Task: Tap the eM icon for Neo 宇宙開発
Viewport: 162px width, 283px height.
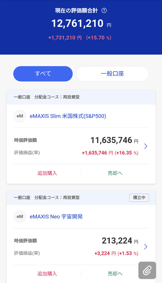Action: [20, 217]
